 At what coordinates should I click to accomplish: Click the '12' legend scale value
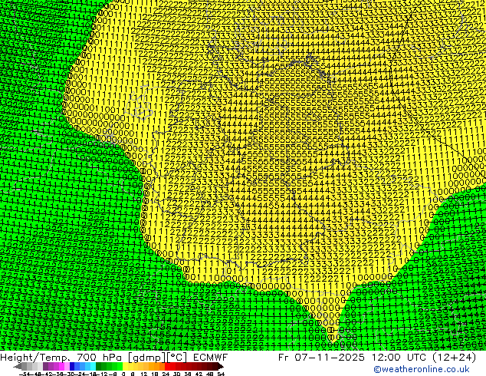coord(143,374)
